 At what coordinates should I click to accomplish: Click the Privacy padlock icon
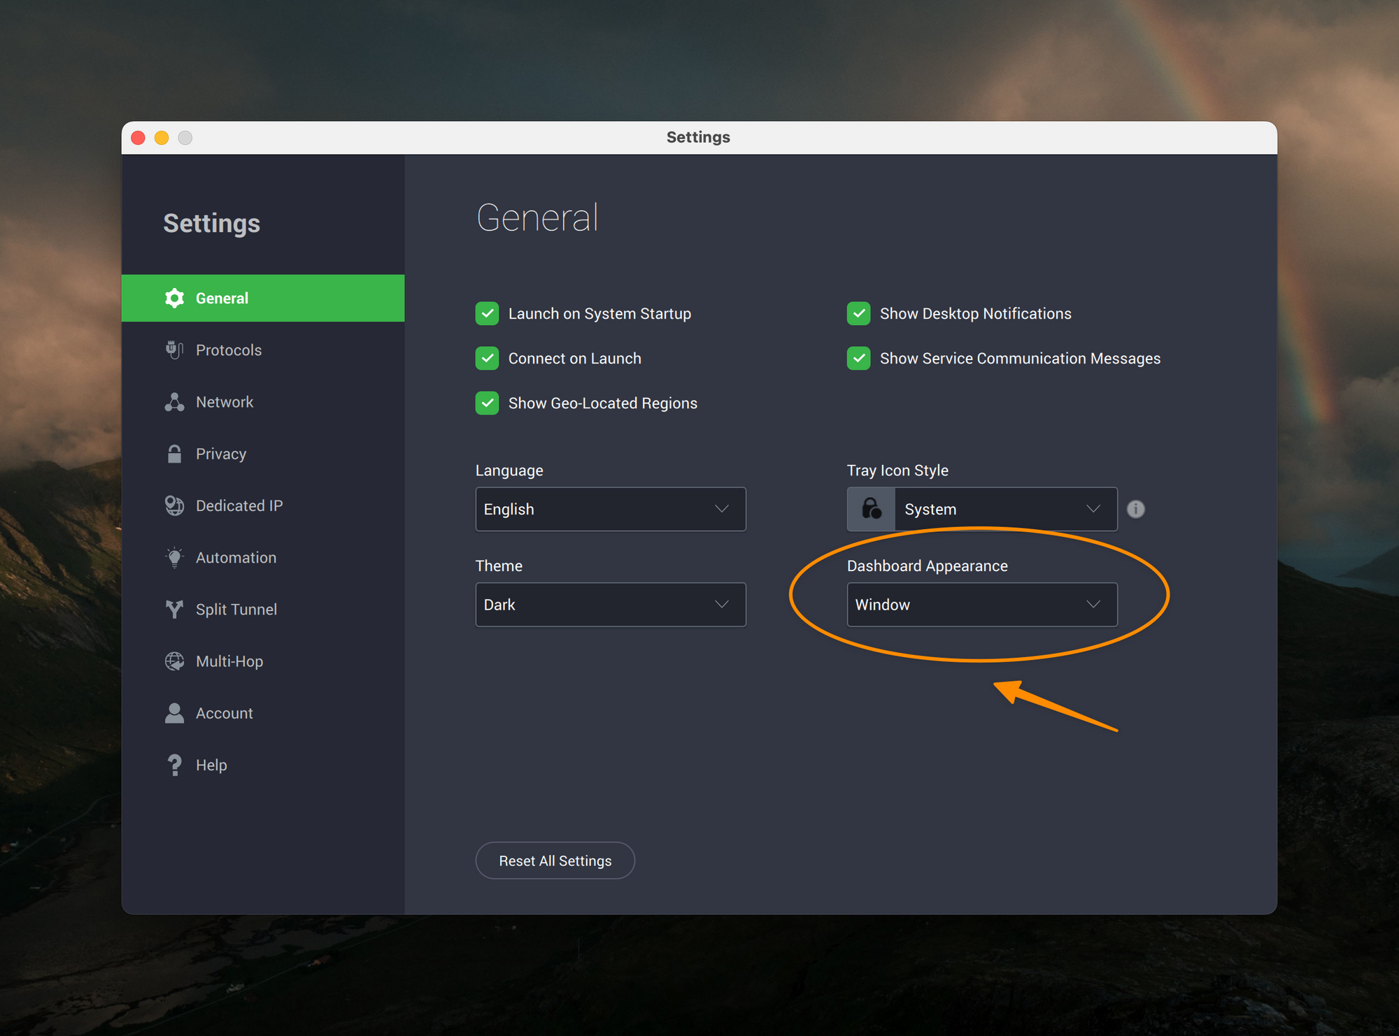tap(174, 454)
